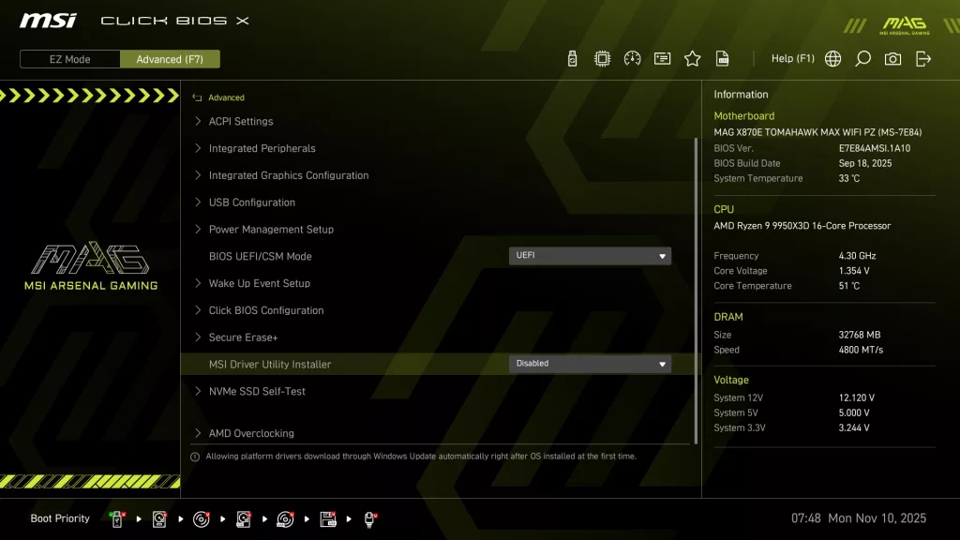Click the memory settings card icon
This screenshot has width=960, height=540.
662,58
